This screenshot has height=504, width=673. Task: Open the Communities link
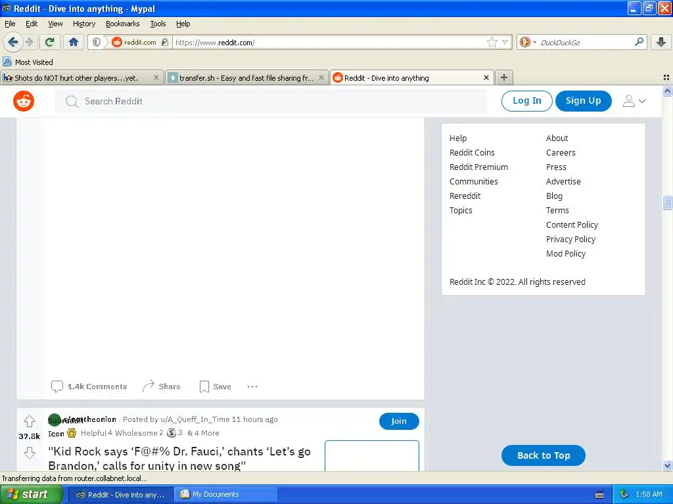coord(473,181)
